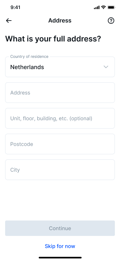The width and height of the screenshot is (120, 261).
Task: Tap the back arrow icon
Action: (x=9, y=21)
